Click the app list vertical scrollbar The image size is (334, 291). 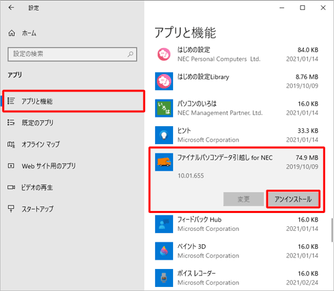pyautogui.click(x=331, y=230)
